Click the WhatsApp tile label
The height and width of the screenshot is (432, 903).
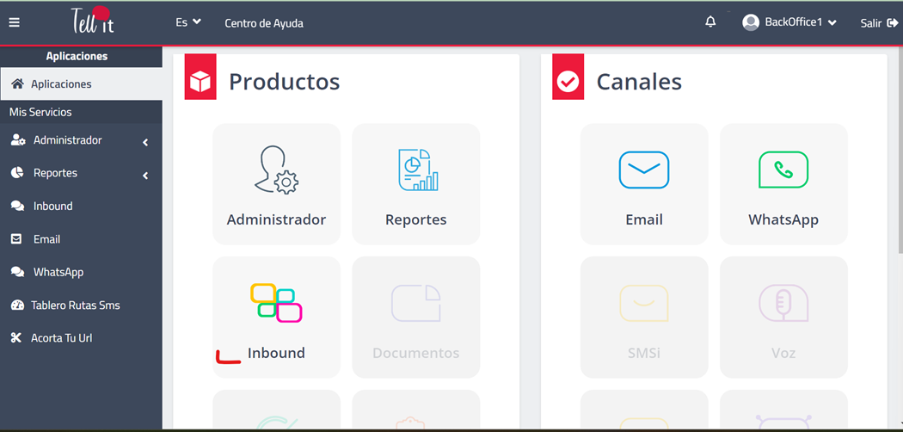[783, 220]
